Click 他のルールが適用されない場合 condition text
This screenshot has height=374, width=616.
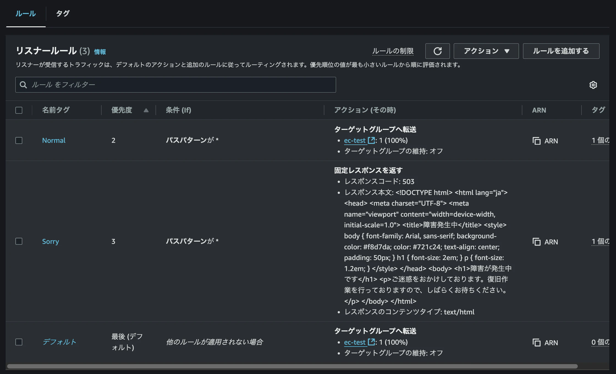(x=215, y=342)
